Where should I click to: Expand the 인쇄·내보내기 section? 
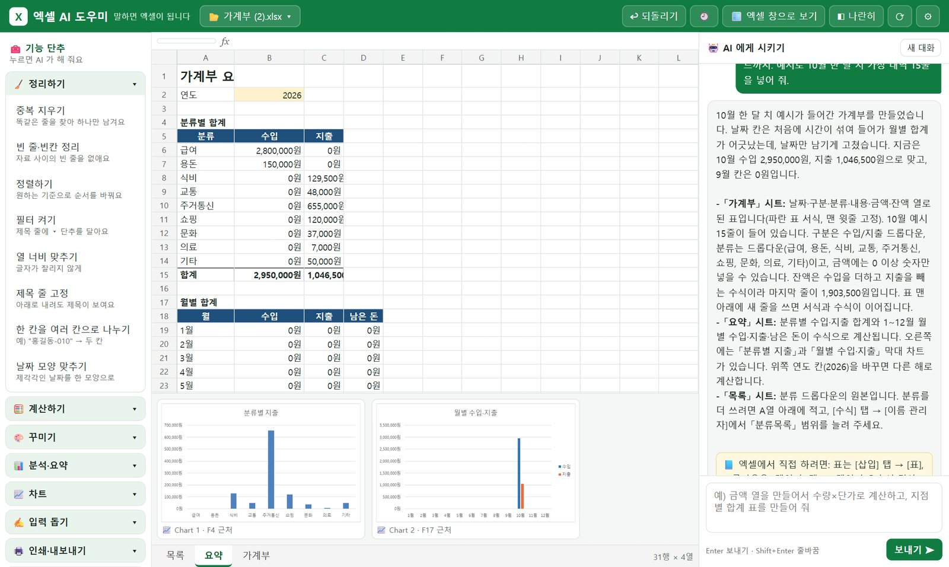tap(75, 550)
